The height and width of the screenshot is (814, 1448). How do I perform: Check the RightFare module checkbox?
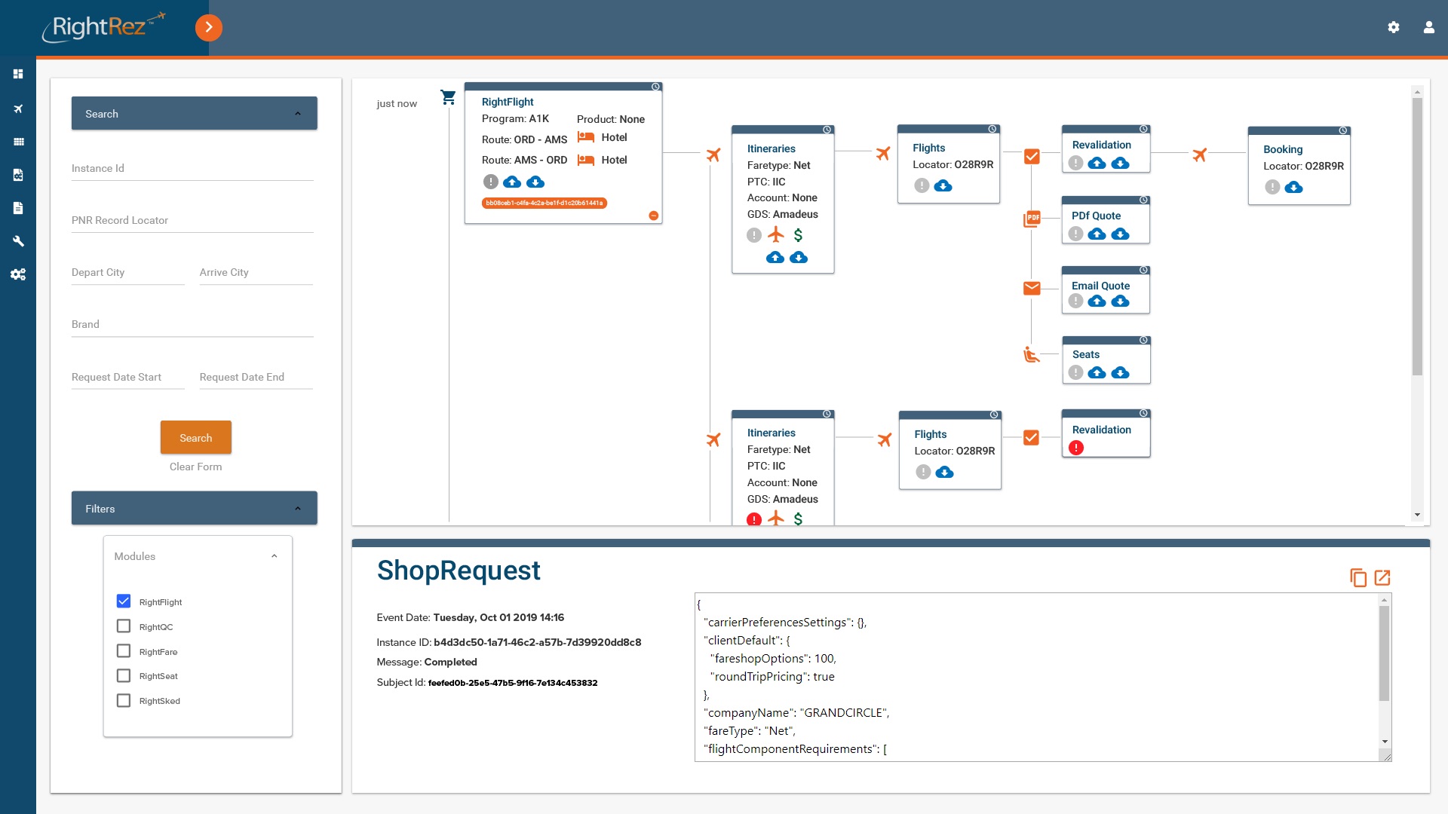(124, 651)
